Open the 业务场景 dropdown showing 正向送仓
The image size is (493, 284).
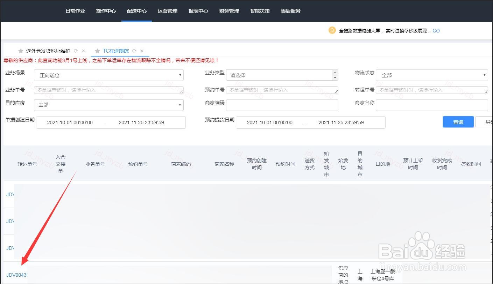pos(108,75)
